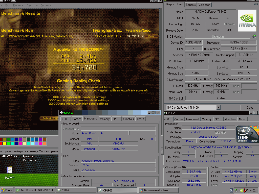This screenshot has width=259, height=194.
Task: Maximize the Mainboard CPU-Z window
Action: [x=154, y=113]
